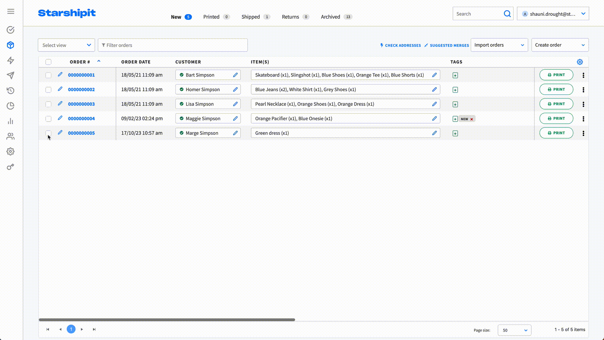This screenshot has width=604, height=340.
Task: Edit Homer Simpson customer details
Action: (x=235, y=89)
